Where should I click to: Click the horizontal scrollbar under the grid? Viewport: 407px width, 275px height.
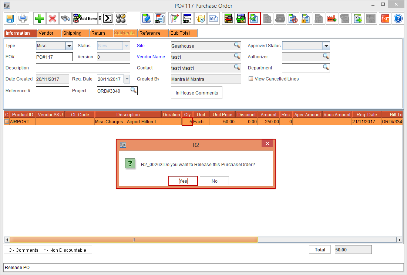coord(133,240)
